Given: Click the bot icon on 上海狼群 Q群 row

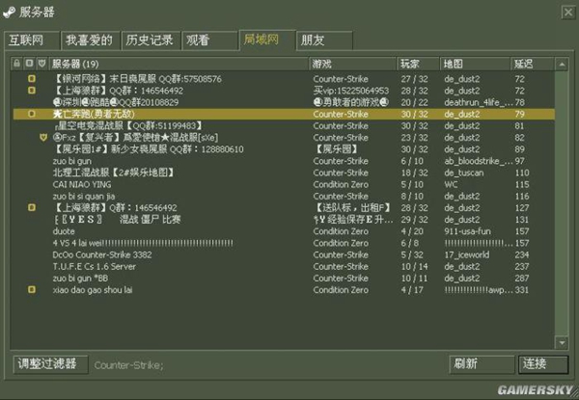Looking at the screenshot, I should (32, 207).
